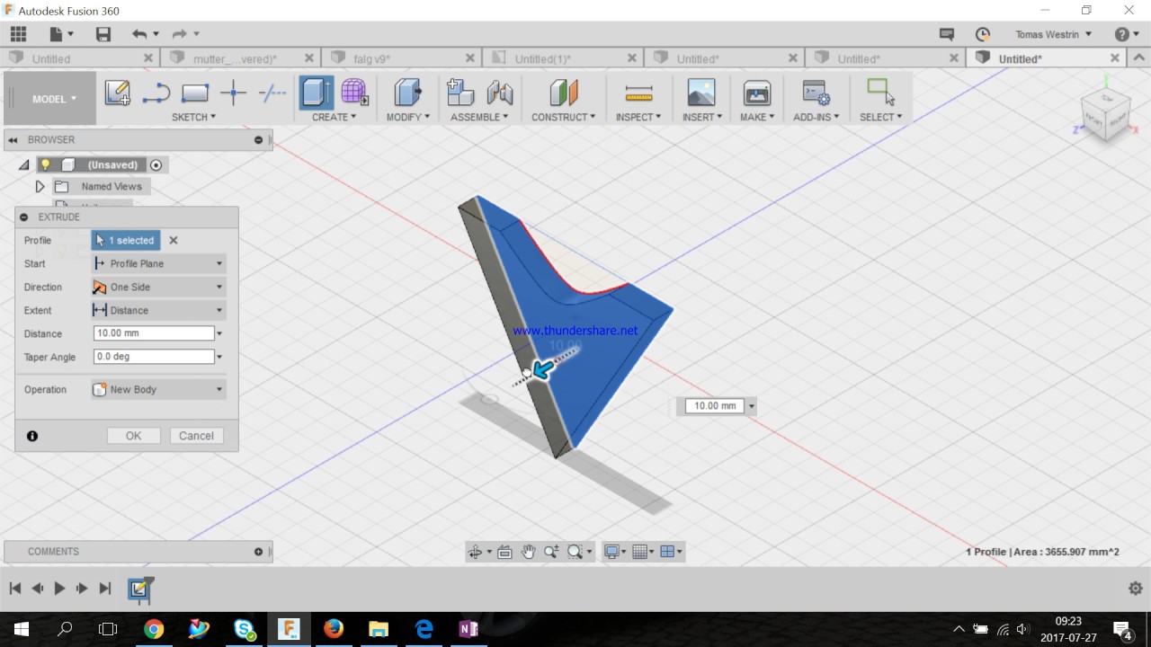Image resolution: width=1151 pixels, height=647 pixels.
Task: Minimize the Browser panel round button
Action: [x=258, y=140]
